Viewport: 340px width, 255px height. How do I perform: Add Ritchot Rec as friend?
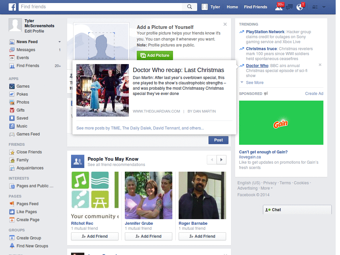coord(95,236)
